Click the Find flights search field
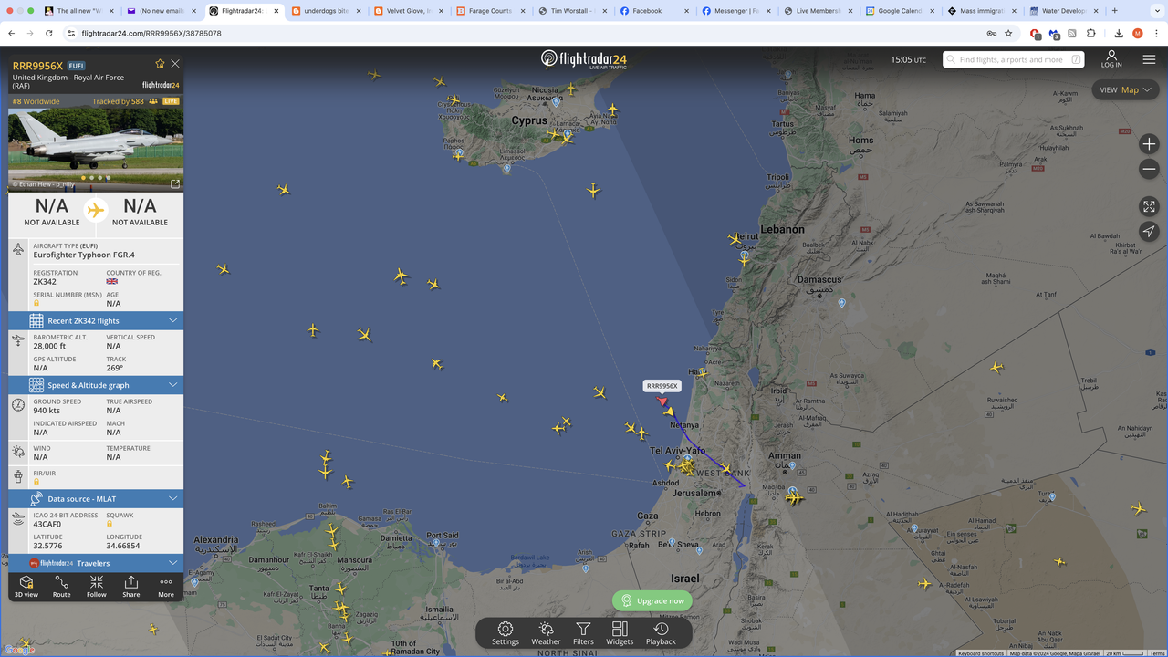This screenshot has height=657, width=1168. pyautogui.click(x=1014, y=59)
